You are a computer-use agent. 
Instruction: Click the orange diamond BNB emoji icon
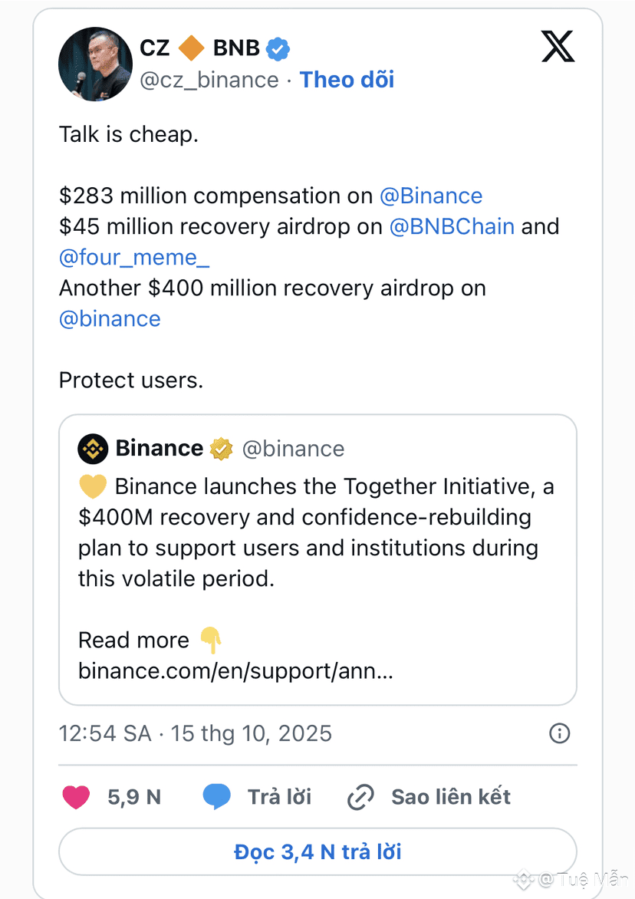[x=191, y=48]
